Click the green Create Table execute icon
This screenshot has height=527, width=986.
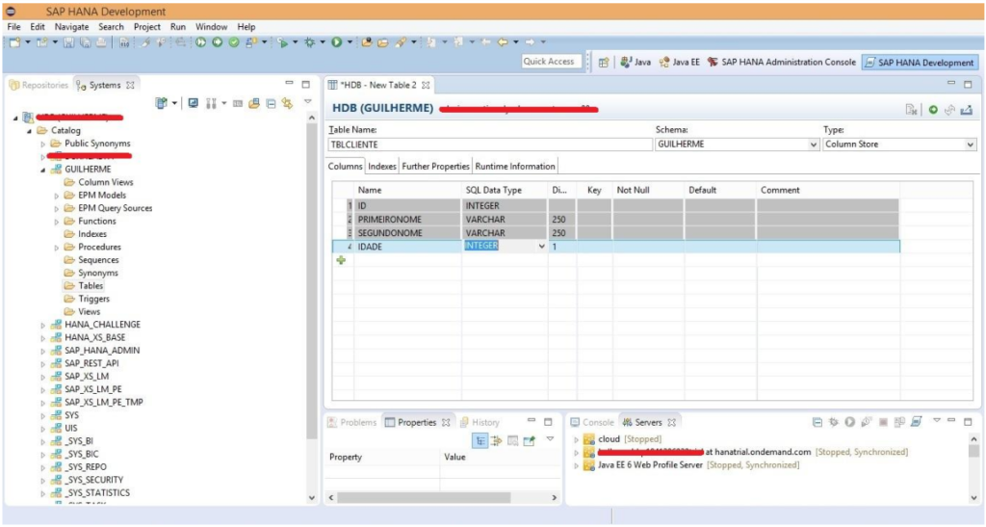coord(933,110)
